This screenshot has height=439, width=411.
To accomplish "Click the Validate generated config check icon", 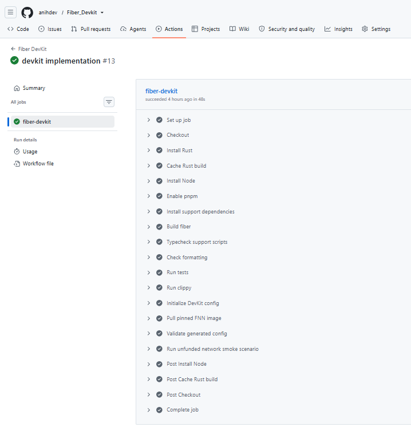I will click(x=159, y=334).
